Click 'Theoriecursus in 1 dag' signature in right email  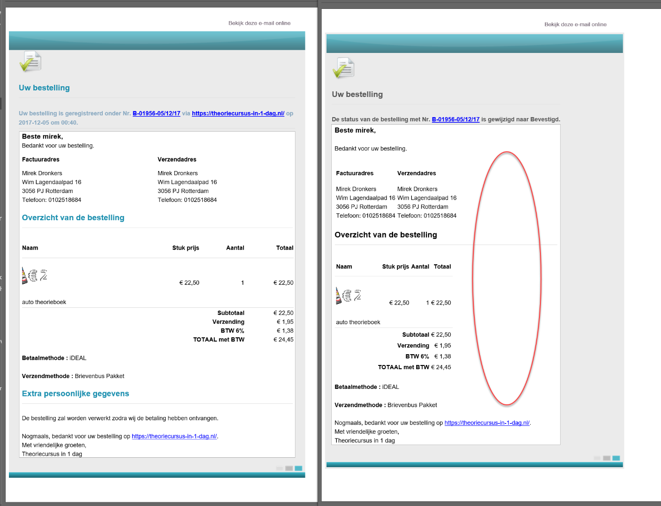tap(365, 440)
